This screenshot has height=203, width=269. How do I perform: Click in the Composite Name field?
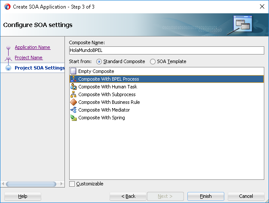click(167, 50)
